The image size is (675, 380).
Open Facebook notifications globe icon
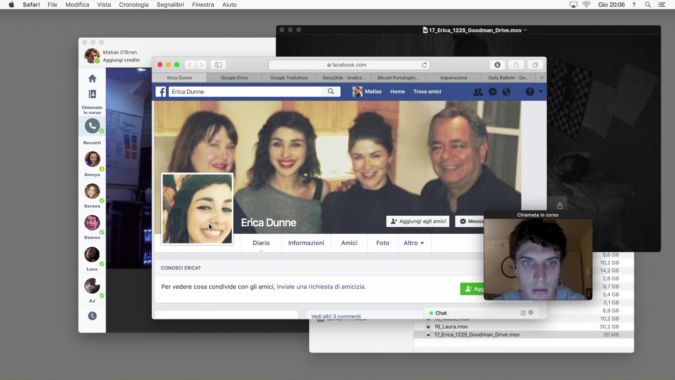click(507, 92)
